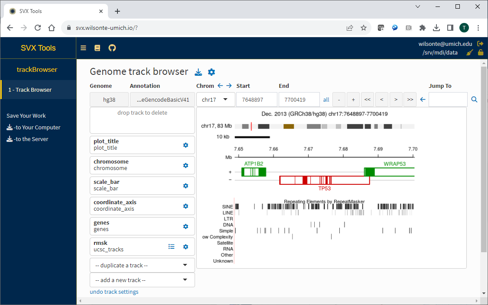
Task: Open Chrome downloads icon
Action: [x=436, y=28]
